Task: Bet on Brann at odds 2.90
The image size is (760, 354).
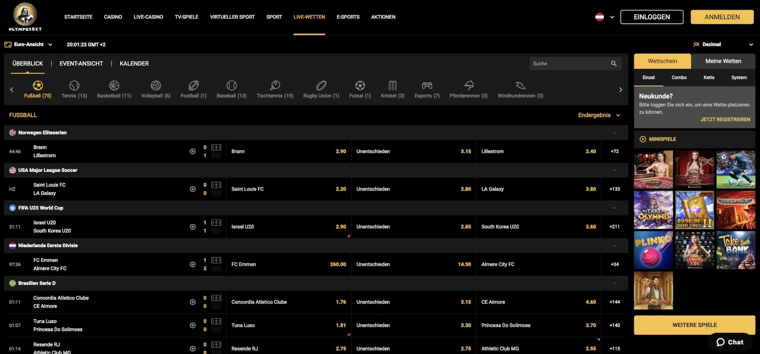Action: pos(288,151)
